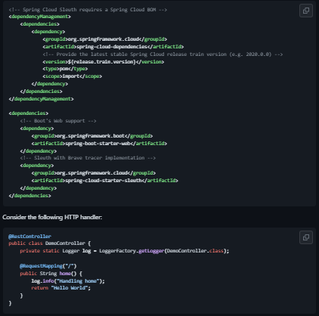
Task: Click the ${release.train.version} version line
Action: click(104, 62)
